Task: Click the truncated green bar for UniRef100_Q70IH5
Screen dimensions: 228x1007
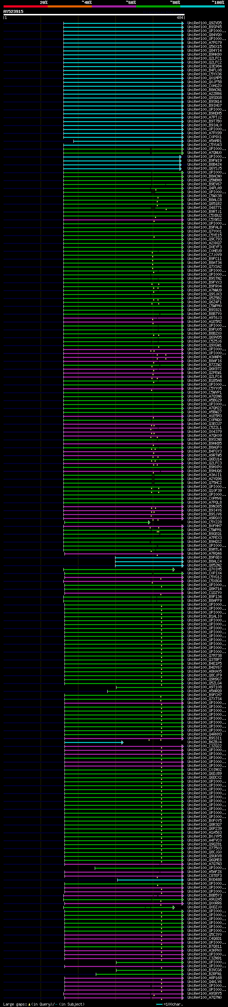Action: pos(119,569)
